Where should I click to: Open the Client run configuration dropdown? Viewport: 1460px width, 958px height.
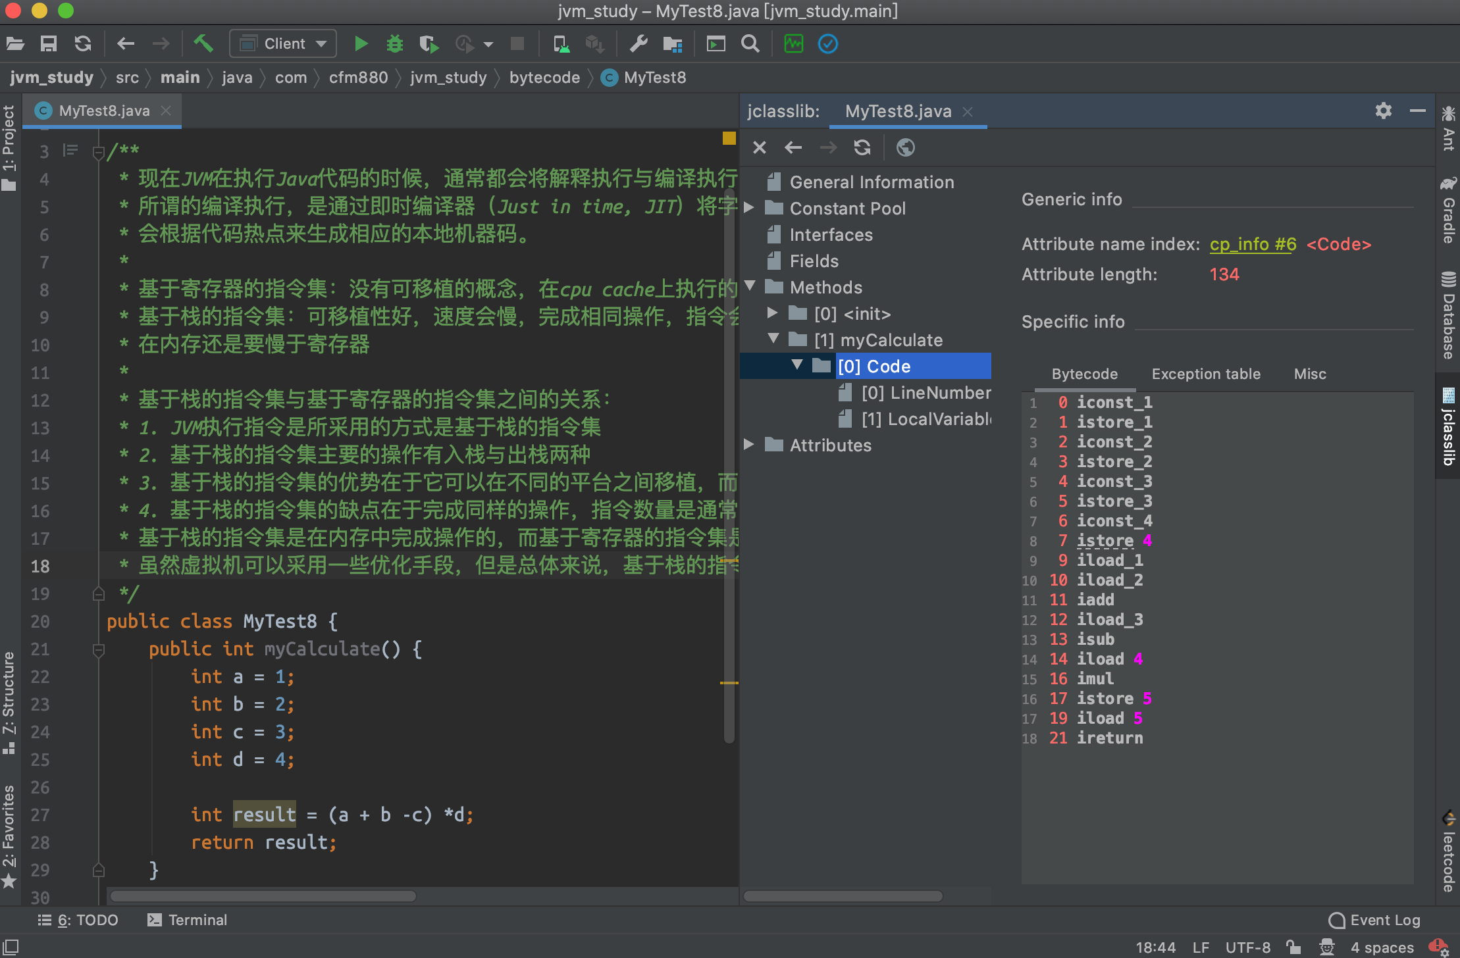[x=283, y=44]
